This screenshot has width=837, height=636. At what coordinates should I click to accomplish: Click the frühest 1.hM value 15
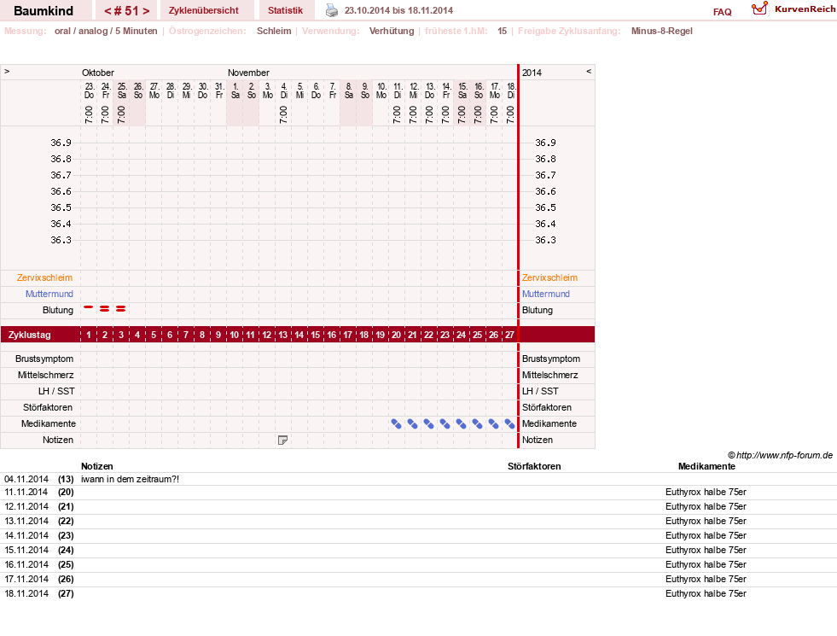[x=502, y=31]
